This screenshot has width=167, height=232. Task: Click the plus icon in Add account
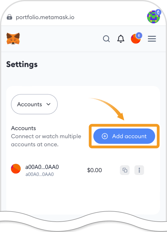coord(105,136)
